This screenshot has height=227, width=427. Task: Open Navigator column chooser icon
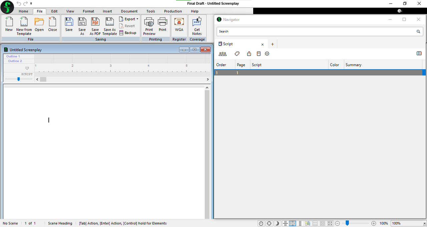tap(419, 54)
